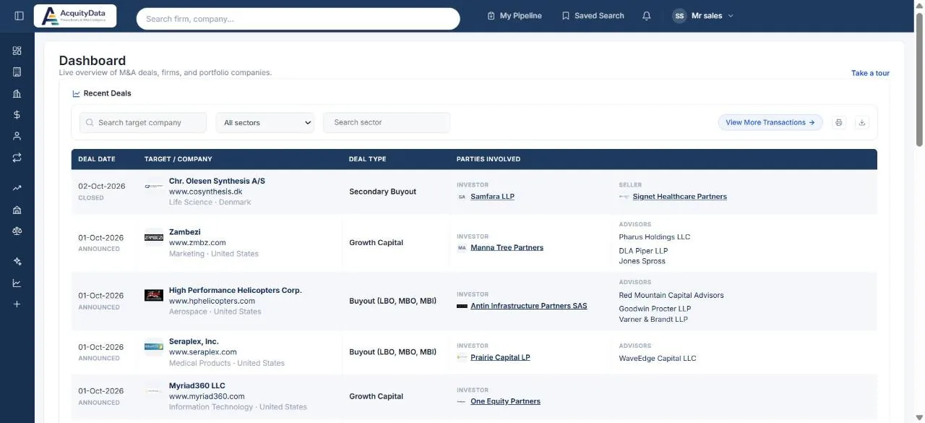Click the www.hphelicopters.com website text
925x423 pixels.
click(x=212, y=301)
